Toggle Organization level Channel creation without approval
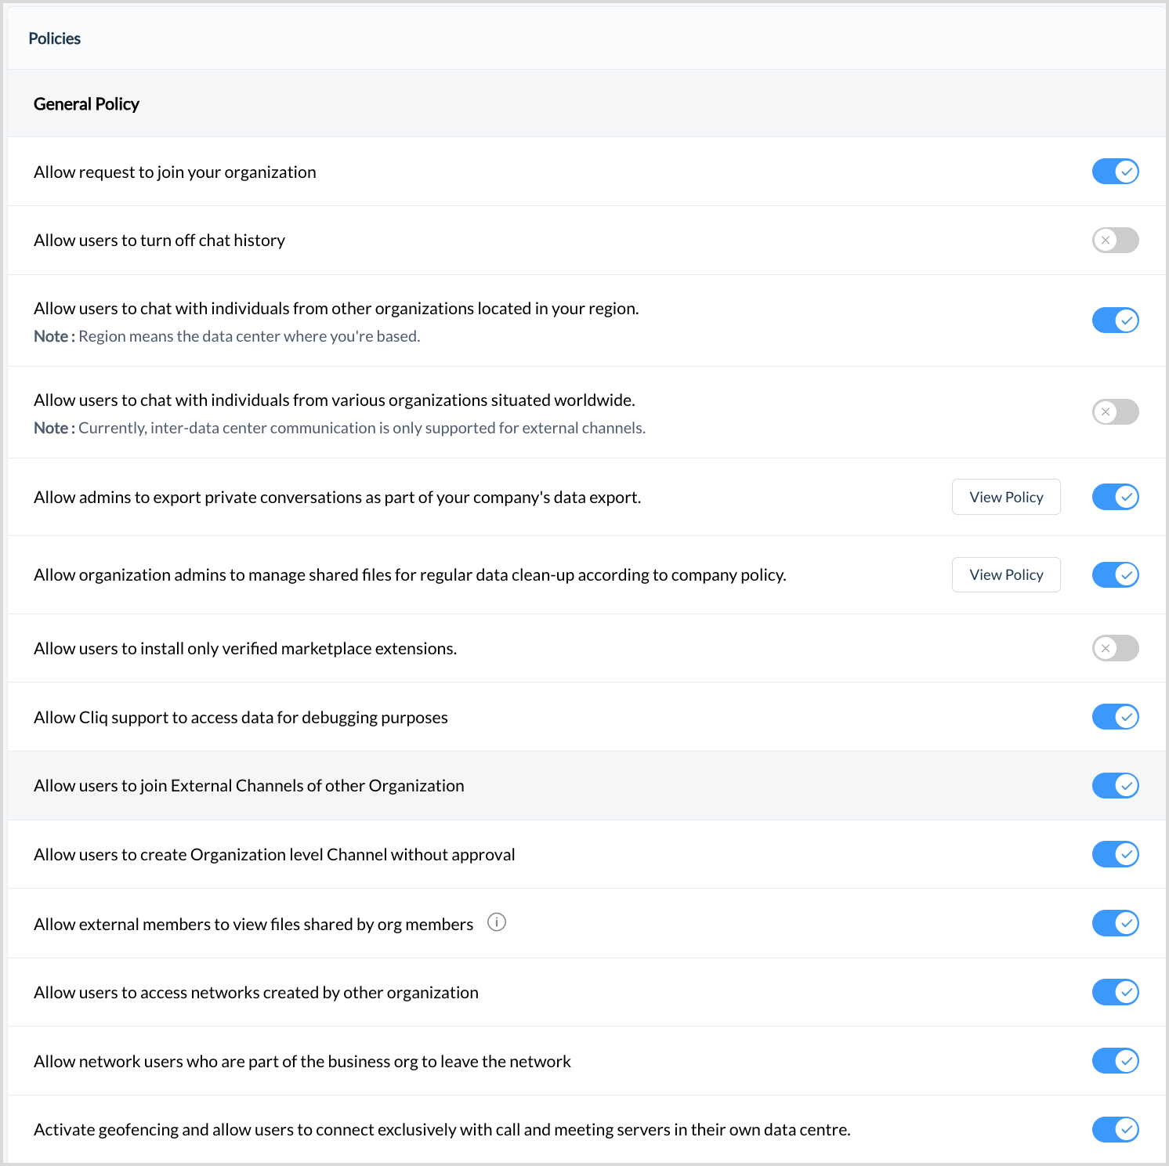1169x1166 pixels. click(x=1115, y=854)
